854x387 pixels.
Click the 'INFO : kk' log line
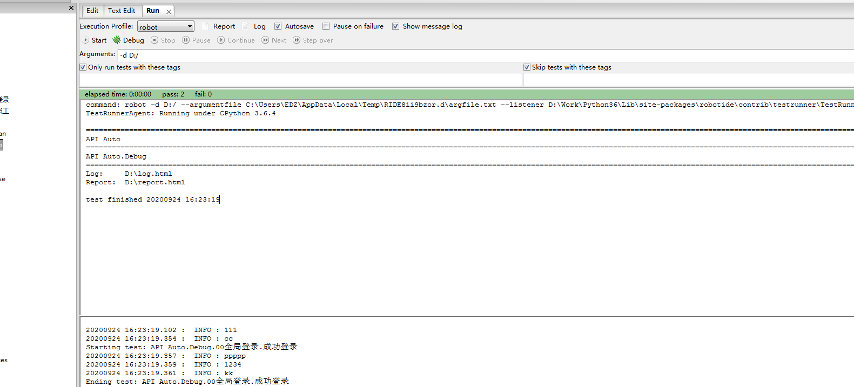159,373
